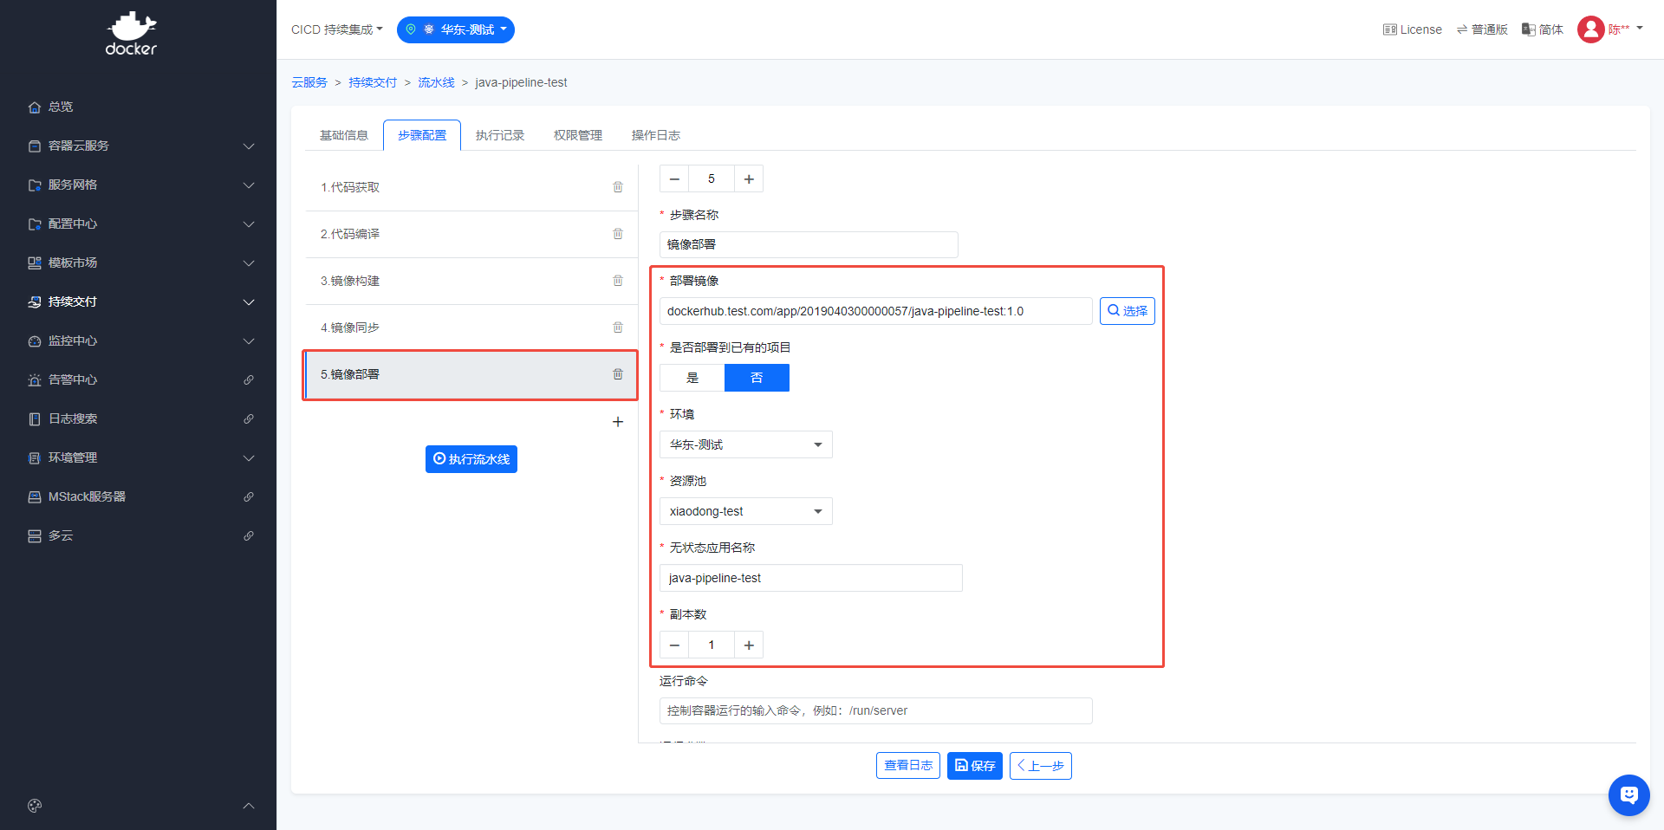Add a new pipeline step with plus icon
This screenshot has width=1664, height=830.
coord(618,422)
